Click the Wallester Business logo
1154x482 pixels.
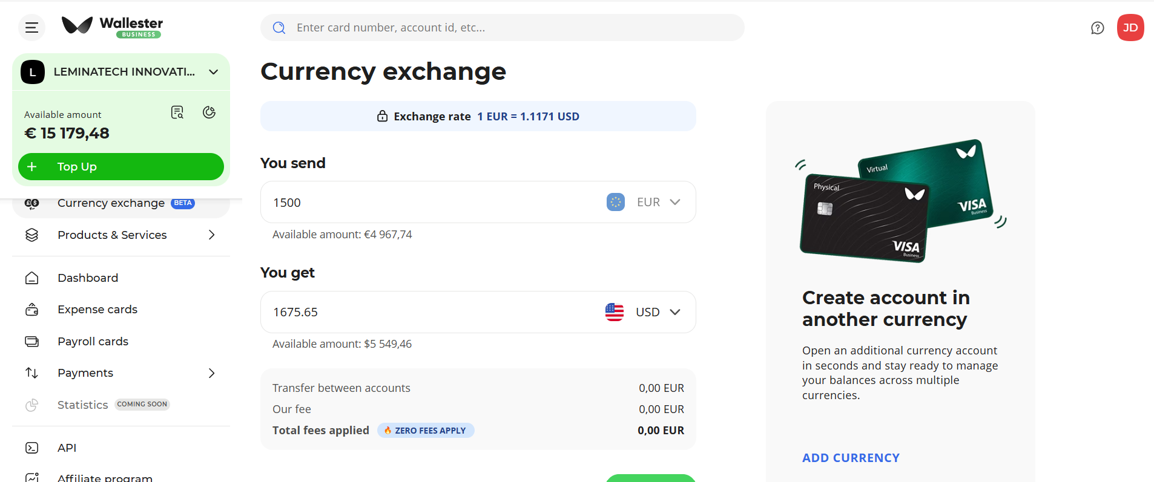coord(113,27)
